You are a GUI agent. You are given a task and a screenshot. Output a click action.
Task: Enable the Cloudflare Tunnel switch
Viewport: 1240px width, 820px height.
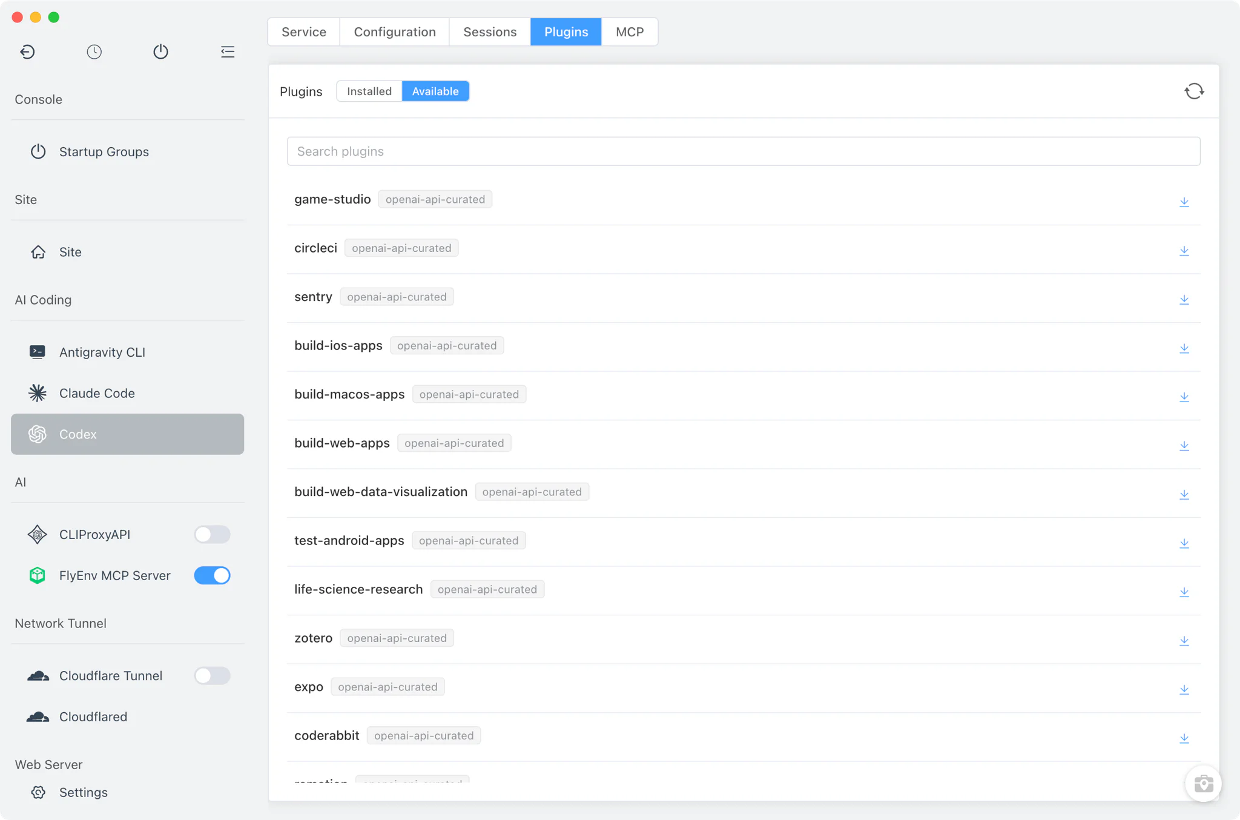click(x=212, y=675)
